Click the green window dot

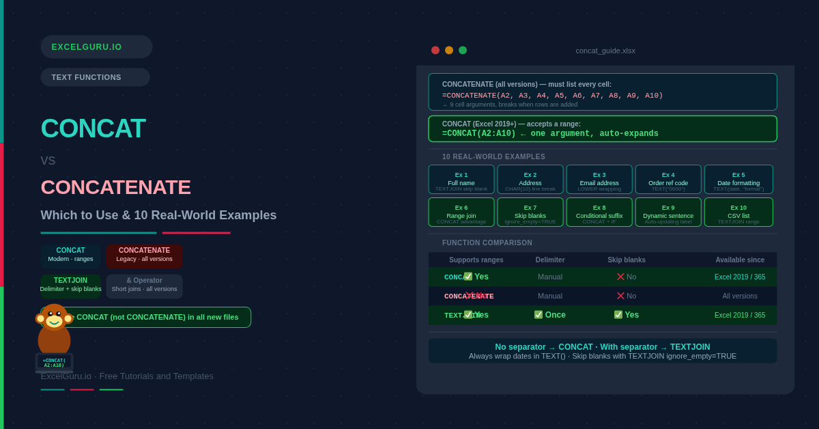click(463, 51)
